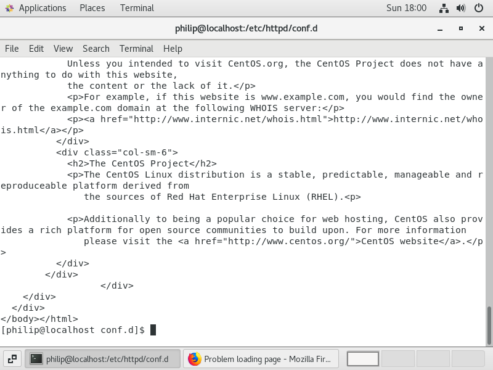Image resolution: width=493 pixels, height=370 pixels.
Task: Open the Search menu
Action: pos(96,49)
